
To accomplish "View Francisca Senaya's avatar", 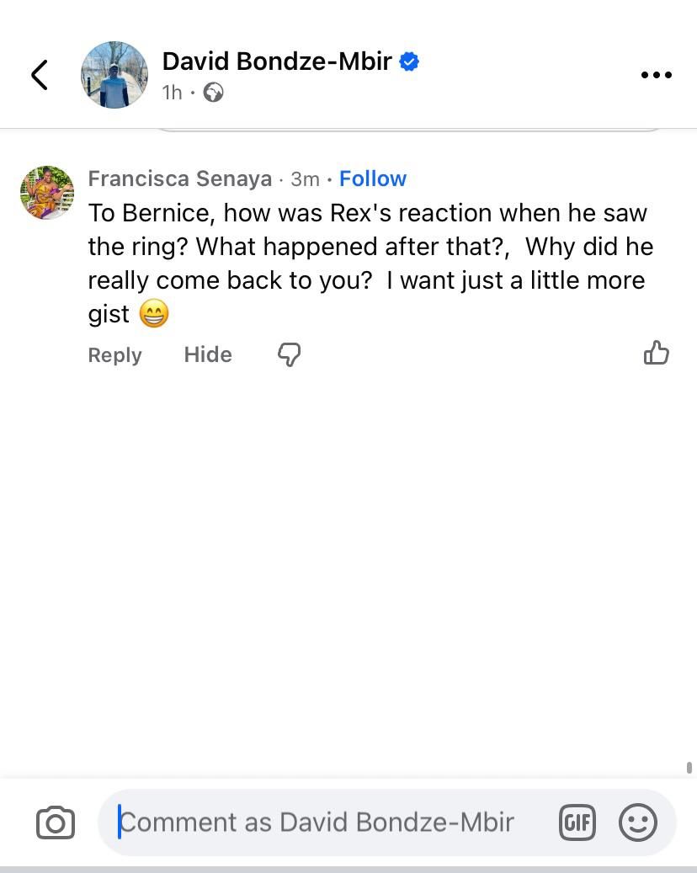I will (47, 193).
